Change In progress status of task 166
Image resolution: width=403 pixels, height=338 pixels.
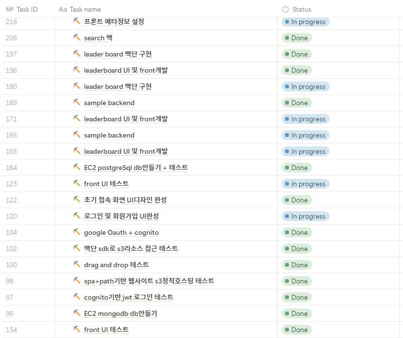(306, 135)
